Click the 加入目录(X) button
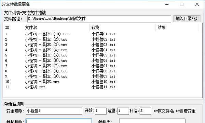 pyautogui.click(x=187, y=19)
